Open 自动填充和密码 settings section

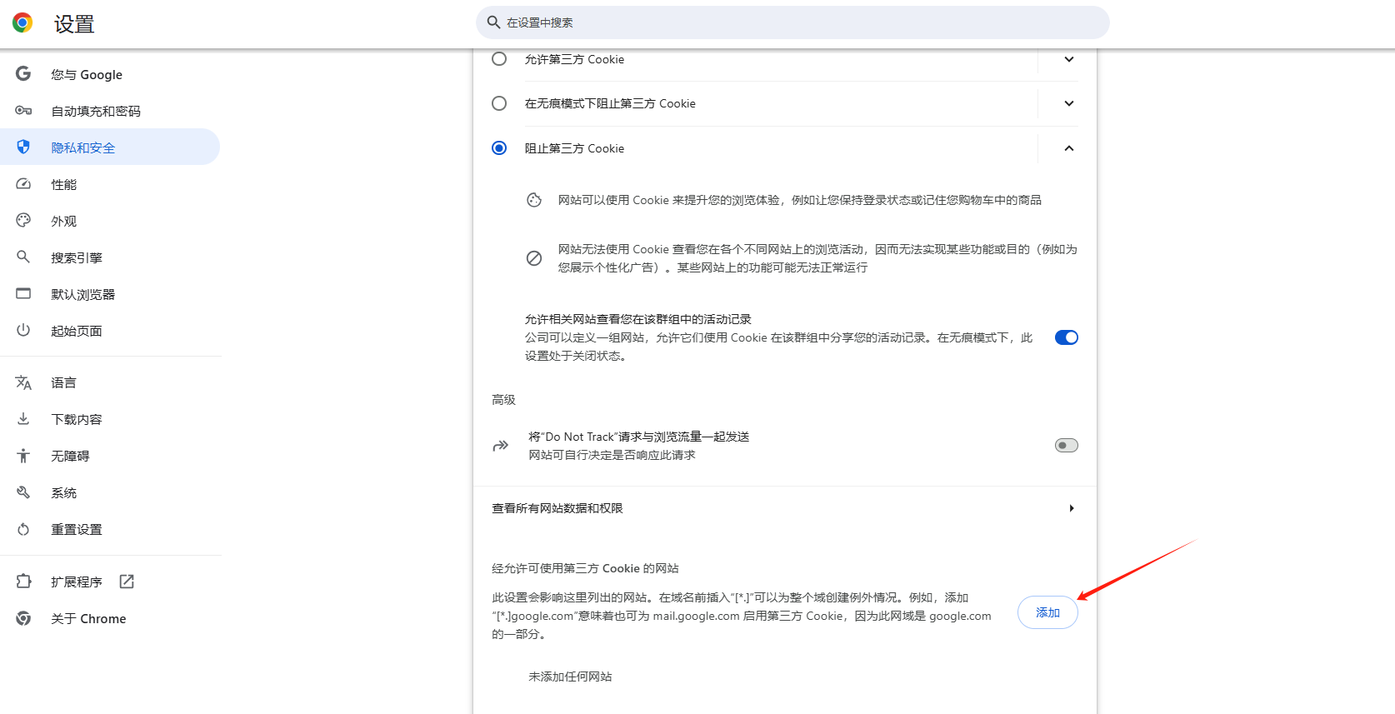[96, 111]
